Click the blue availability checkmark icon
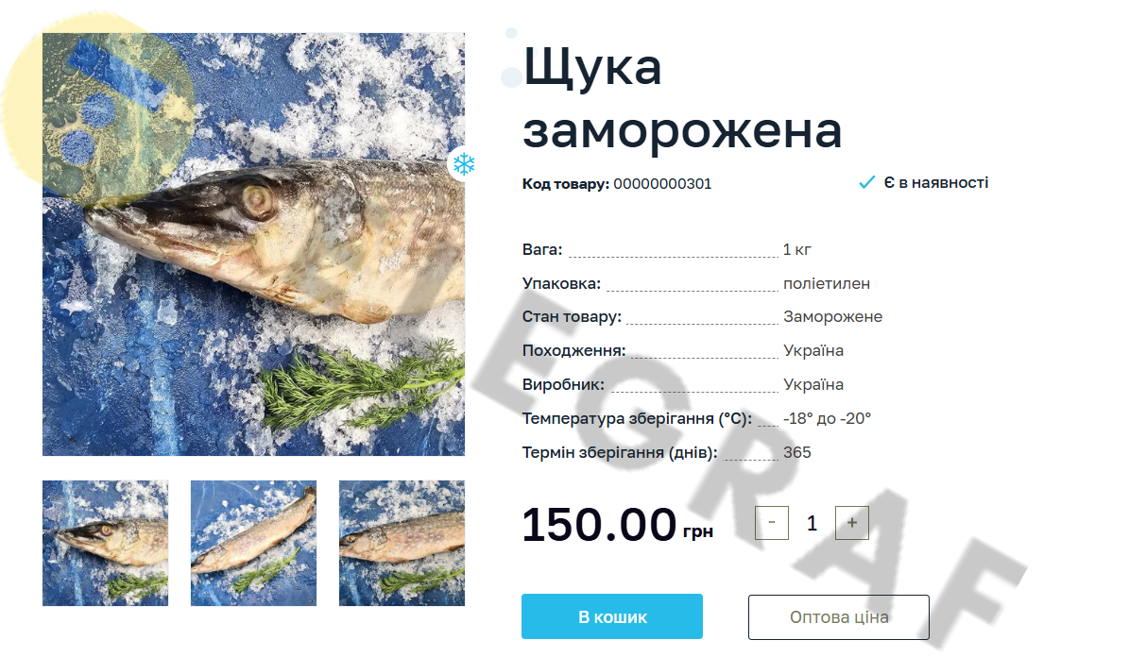1129x657 pixels. tap(866, 183)
